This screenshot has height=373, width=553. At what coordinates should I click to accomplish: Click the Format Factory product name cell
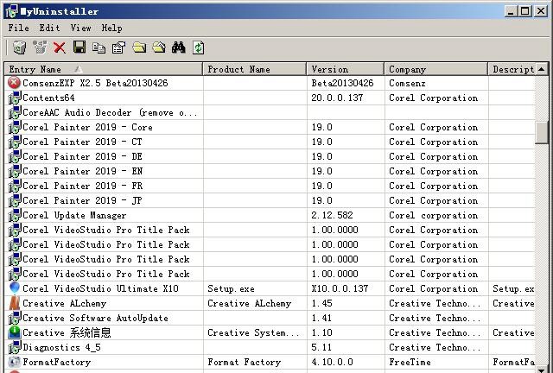point(244,362)
